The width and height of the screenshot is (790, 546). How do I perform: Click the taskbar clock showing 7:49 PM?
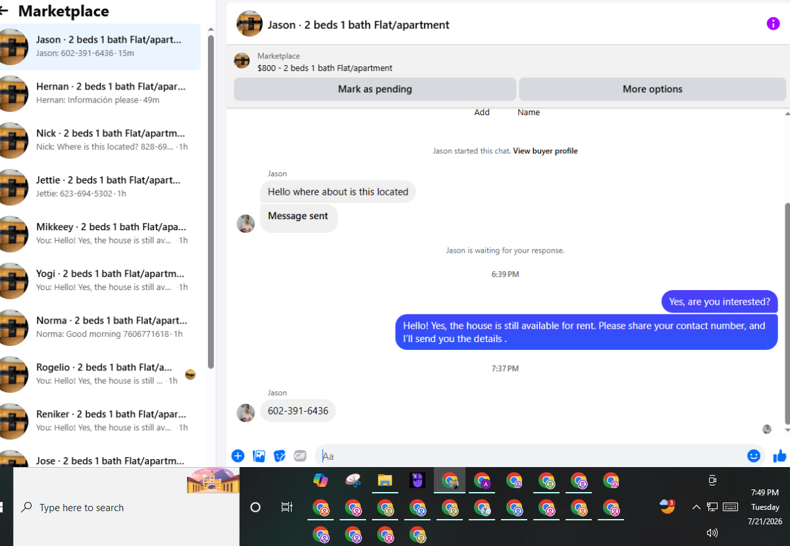pos(765,492)
